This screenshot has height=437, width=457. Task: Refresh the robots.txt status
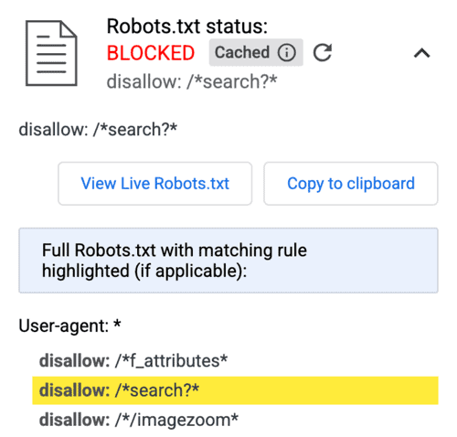tap(323, 52)
